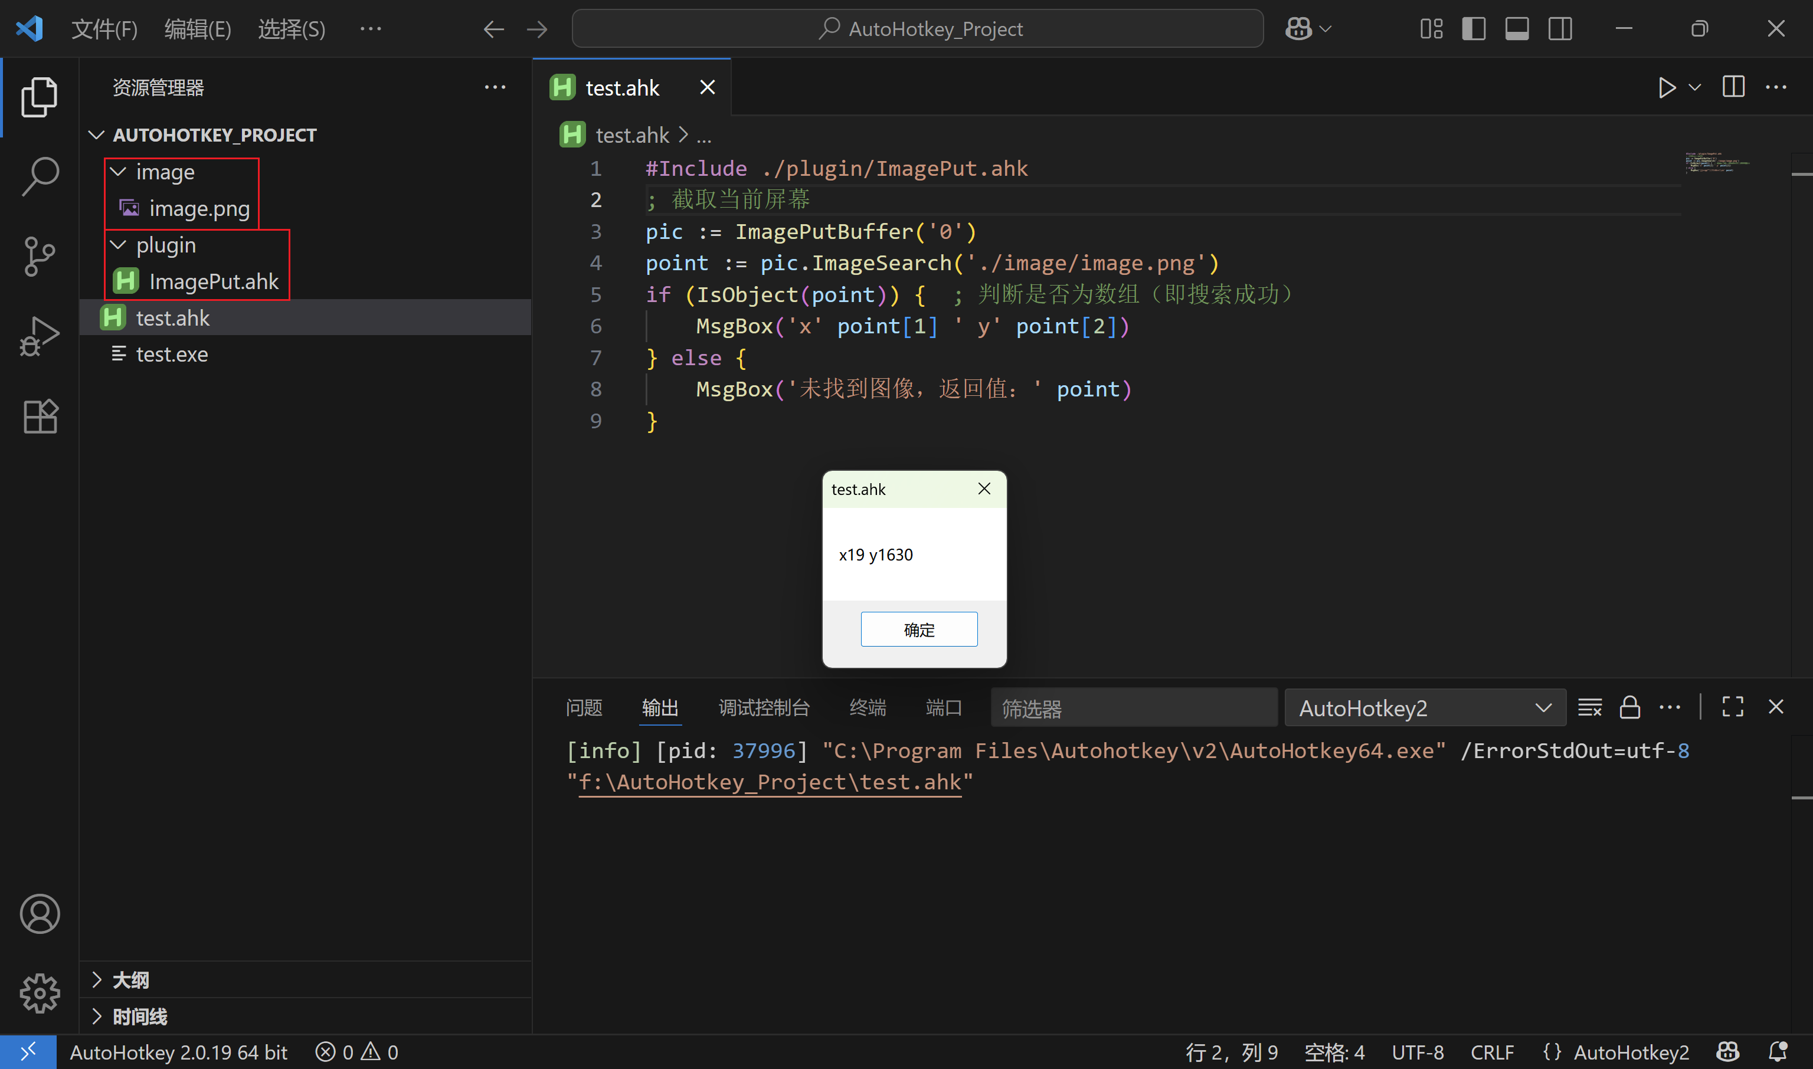1813x1069 pixels.
Task: Switch to the Output panel tab
Action: point(660,708)
